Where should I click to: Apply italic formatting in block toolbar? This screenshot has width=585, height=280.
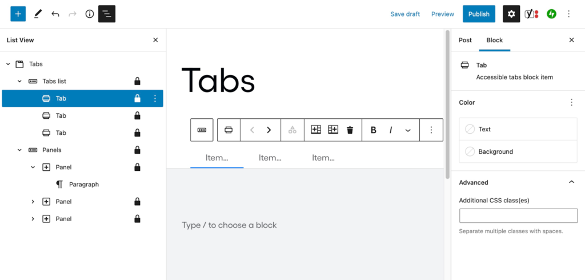click(x=391, y=130)
